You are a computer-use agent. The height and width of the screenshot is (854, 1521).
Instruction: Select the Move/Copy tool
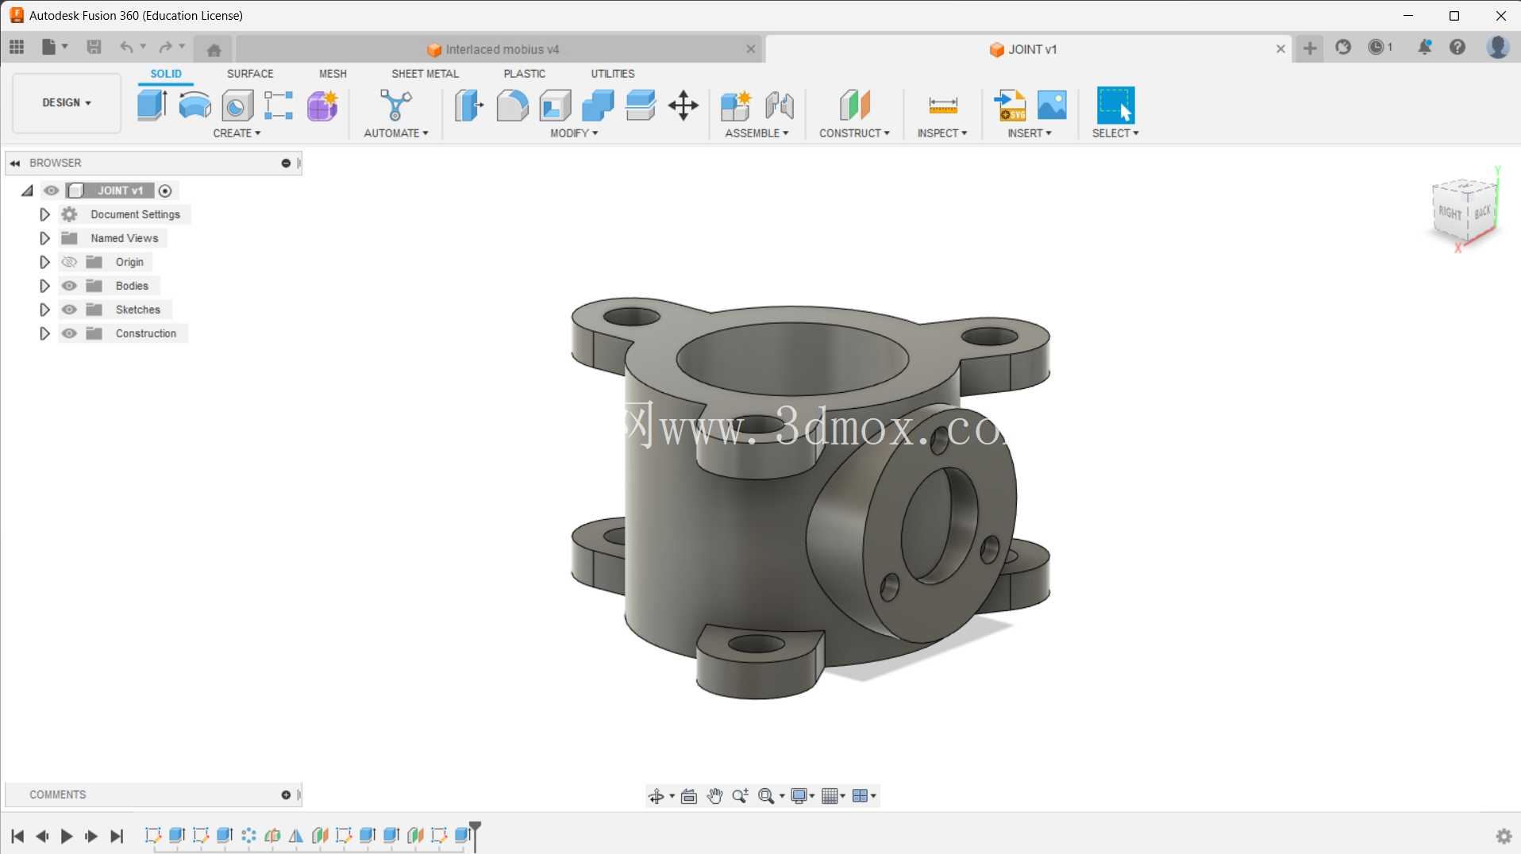(683, 105)
